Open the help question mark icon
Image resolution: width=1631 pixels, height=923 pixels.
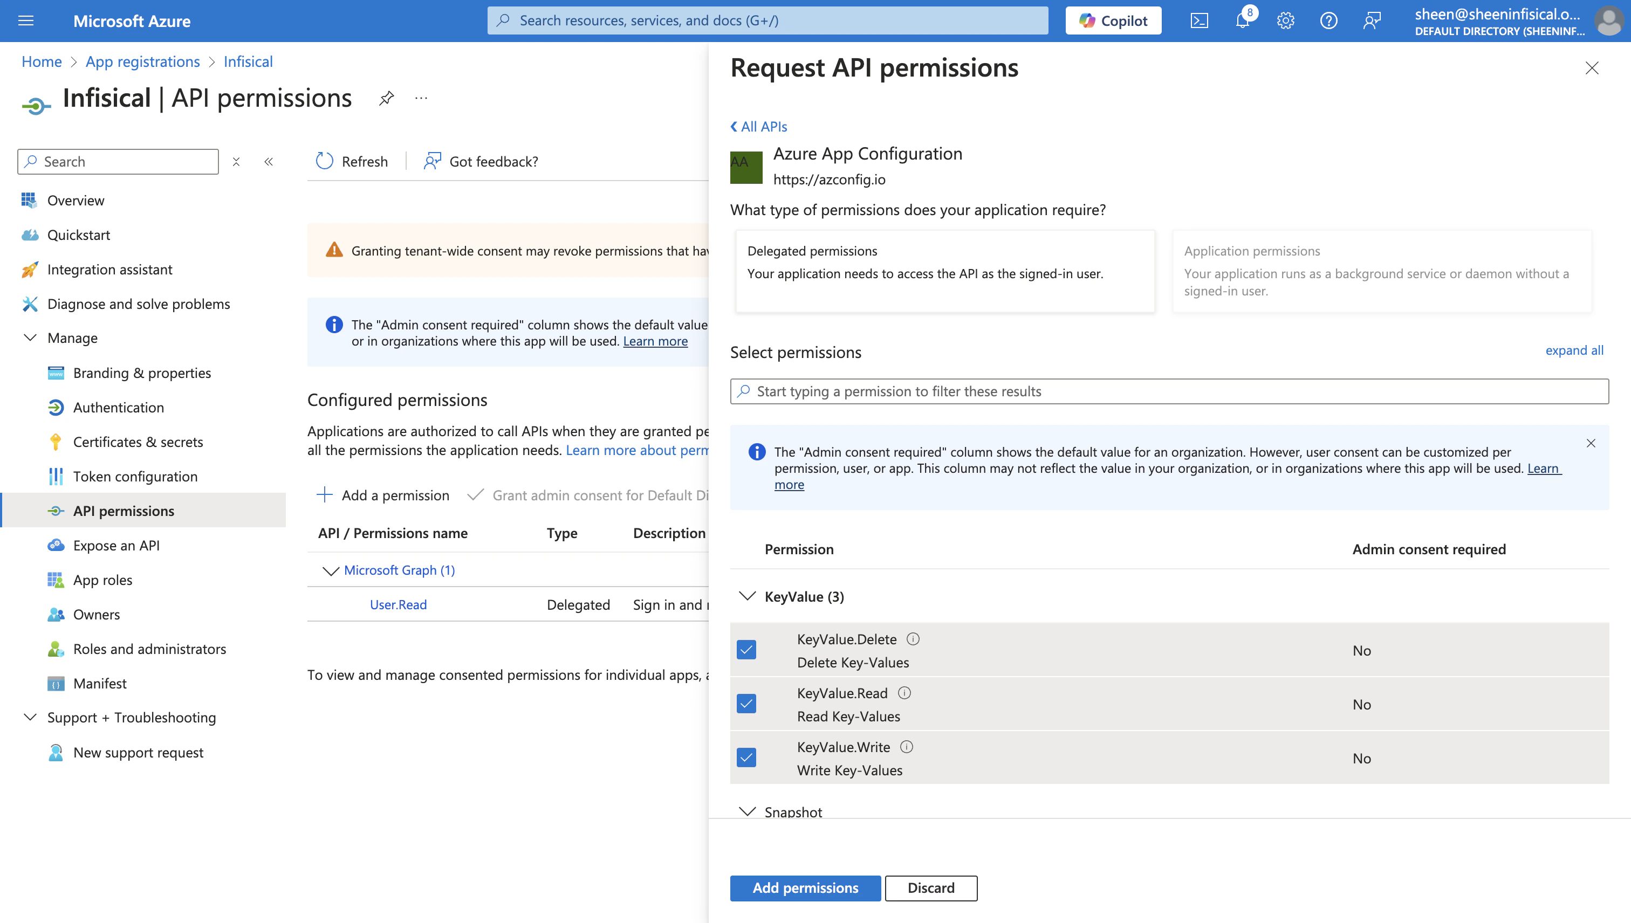coord(1328,21)
